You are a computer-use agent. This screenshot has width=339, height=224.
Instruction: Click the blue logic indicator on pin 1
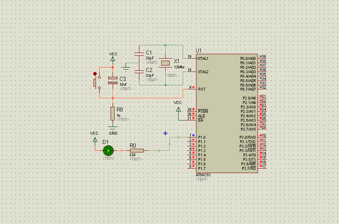[x=193, y=135]
